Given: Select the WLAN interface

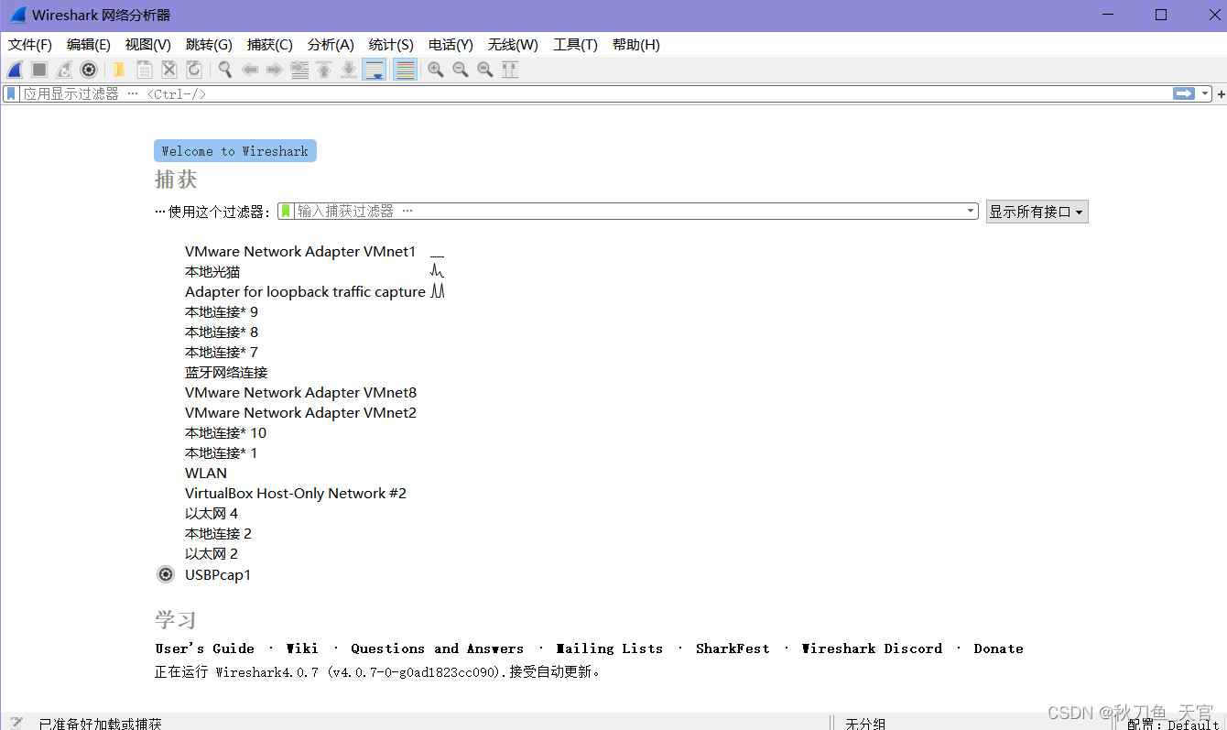Looking at the screenshot, I should (x=206, y=474).
